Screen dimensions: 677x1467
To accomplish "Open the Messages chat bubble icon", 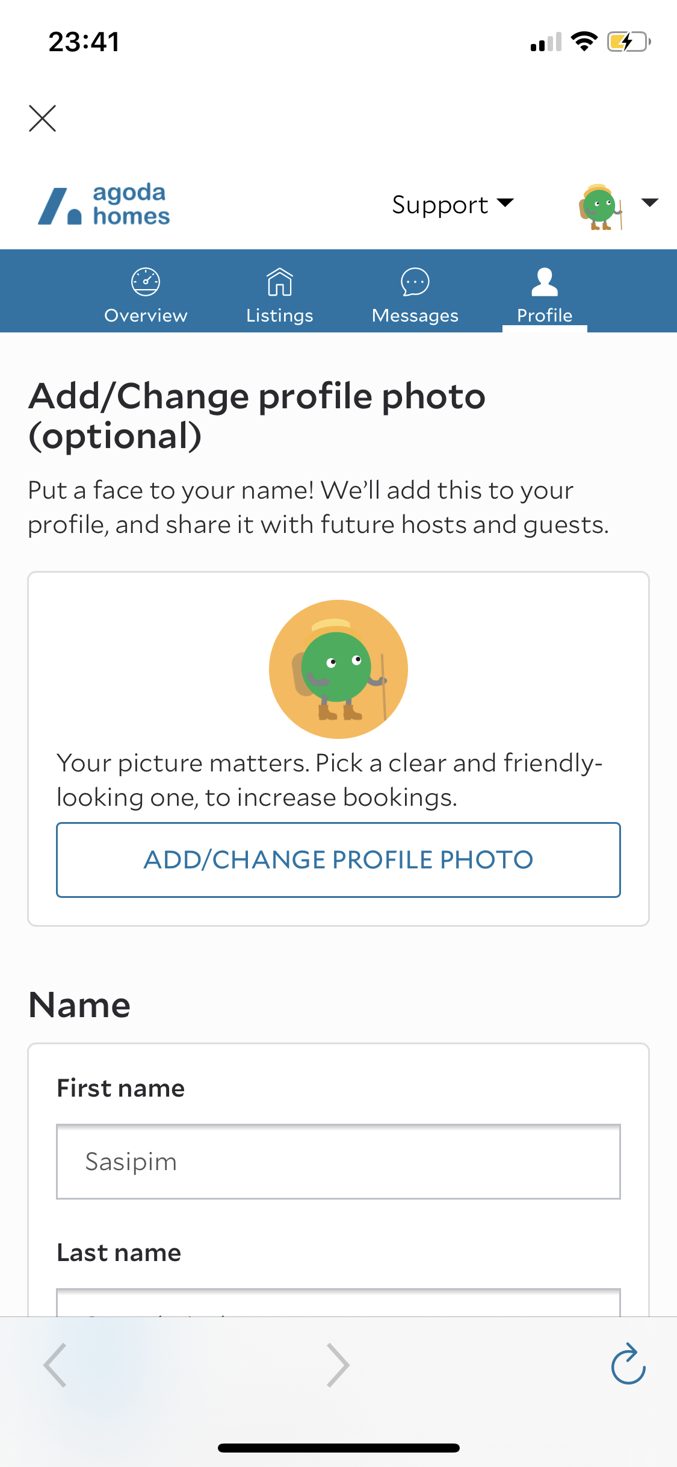I will coord(415,282).
